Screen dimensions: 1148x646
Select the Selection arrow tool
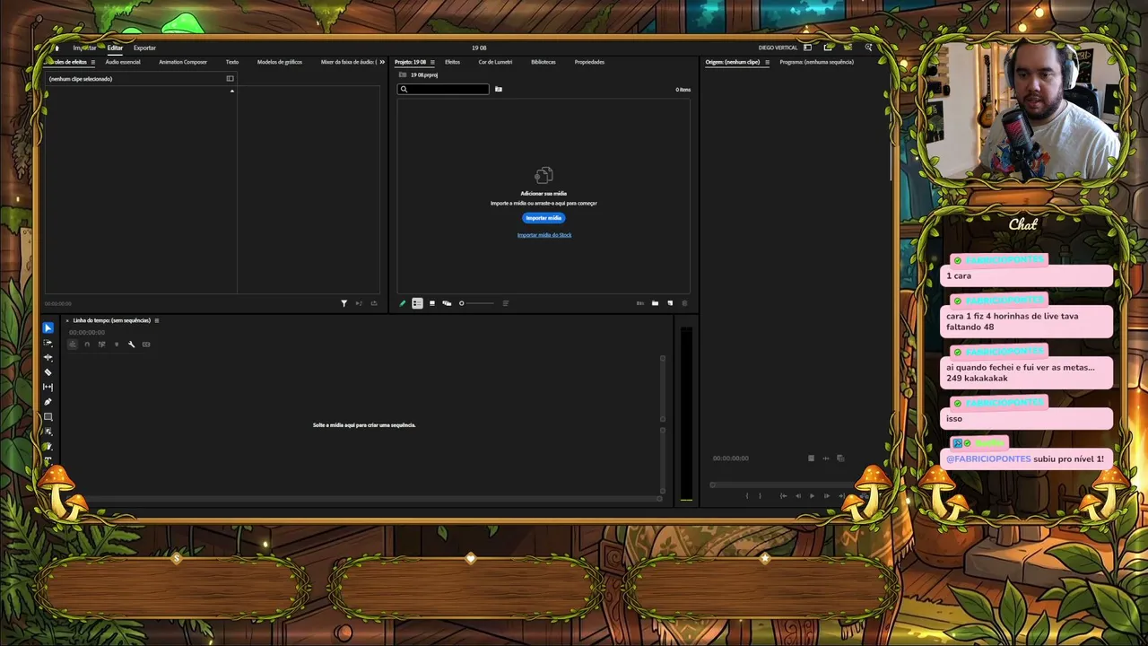click(x=48, y=328)
